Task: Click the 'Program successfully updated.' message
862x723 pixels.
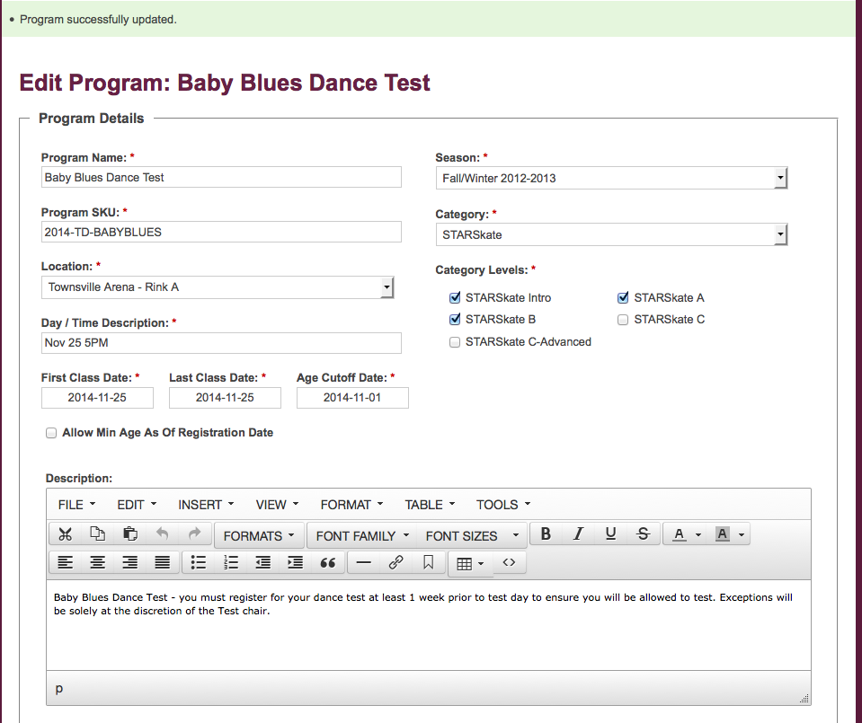Action: [x=98, y=19]
